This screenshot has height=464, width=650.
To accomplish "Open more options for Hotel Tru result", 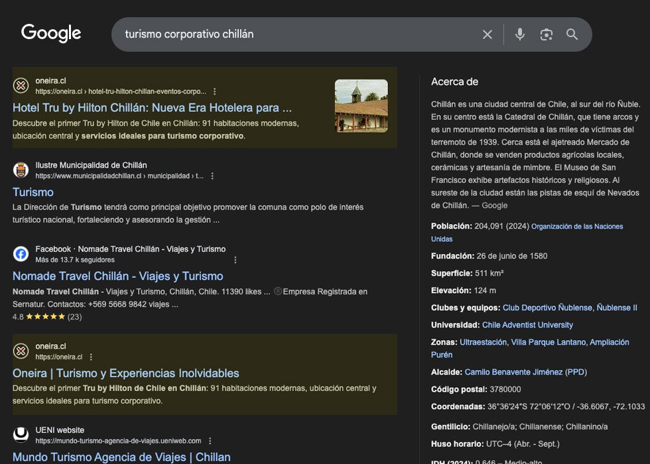I will [x=214, y=91].
